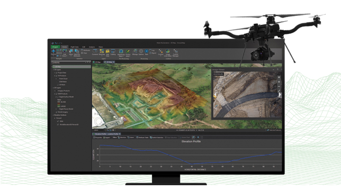Collapse the 2D Layers group
341x192 pixels.
[53, 88]
